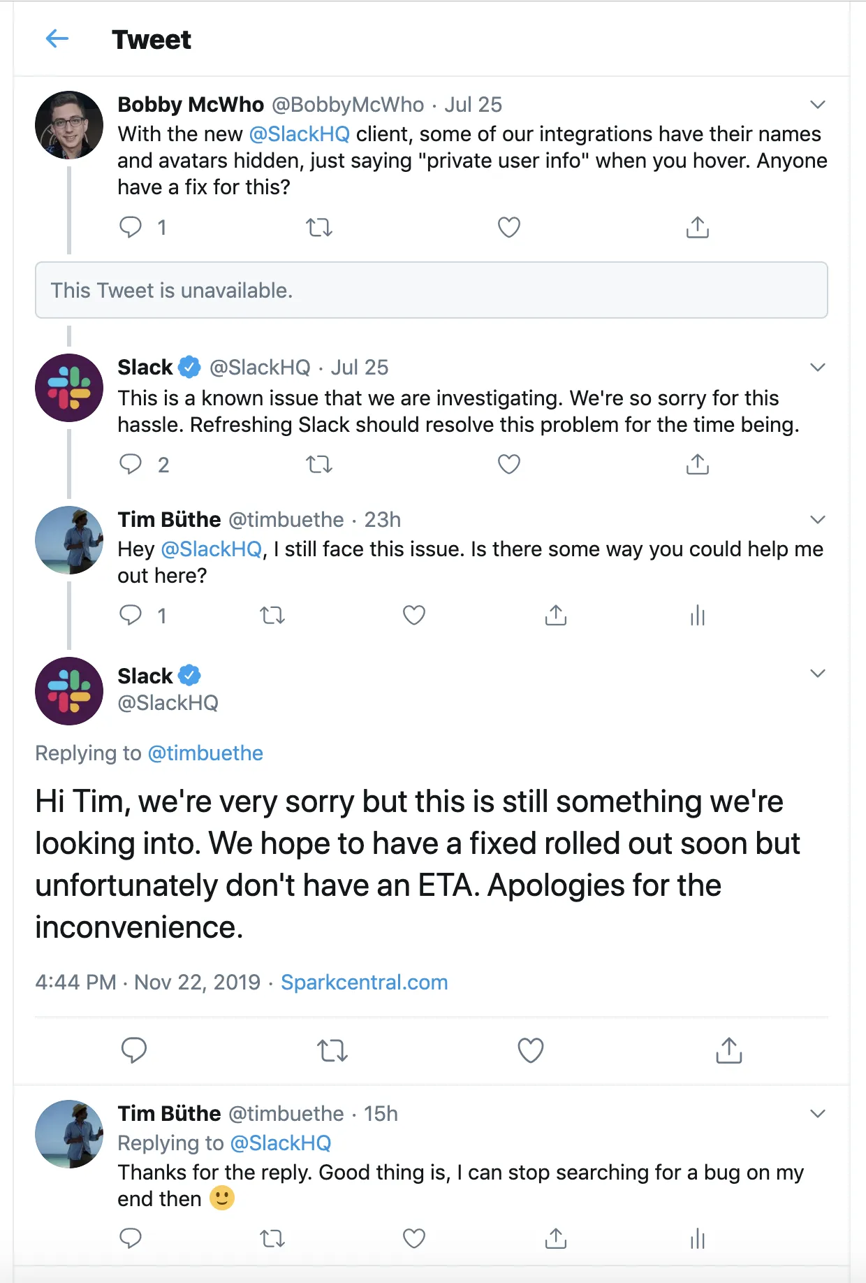
Task: Like Tim Büthe's 23h tweet
Action: point(414,616)
